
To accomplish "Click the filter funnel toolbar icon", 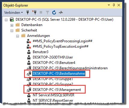I will 48,13.
